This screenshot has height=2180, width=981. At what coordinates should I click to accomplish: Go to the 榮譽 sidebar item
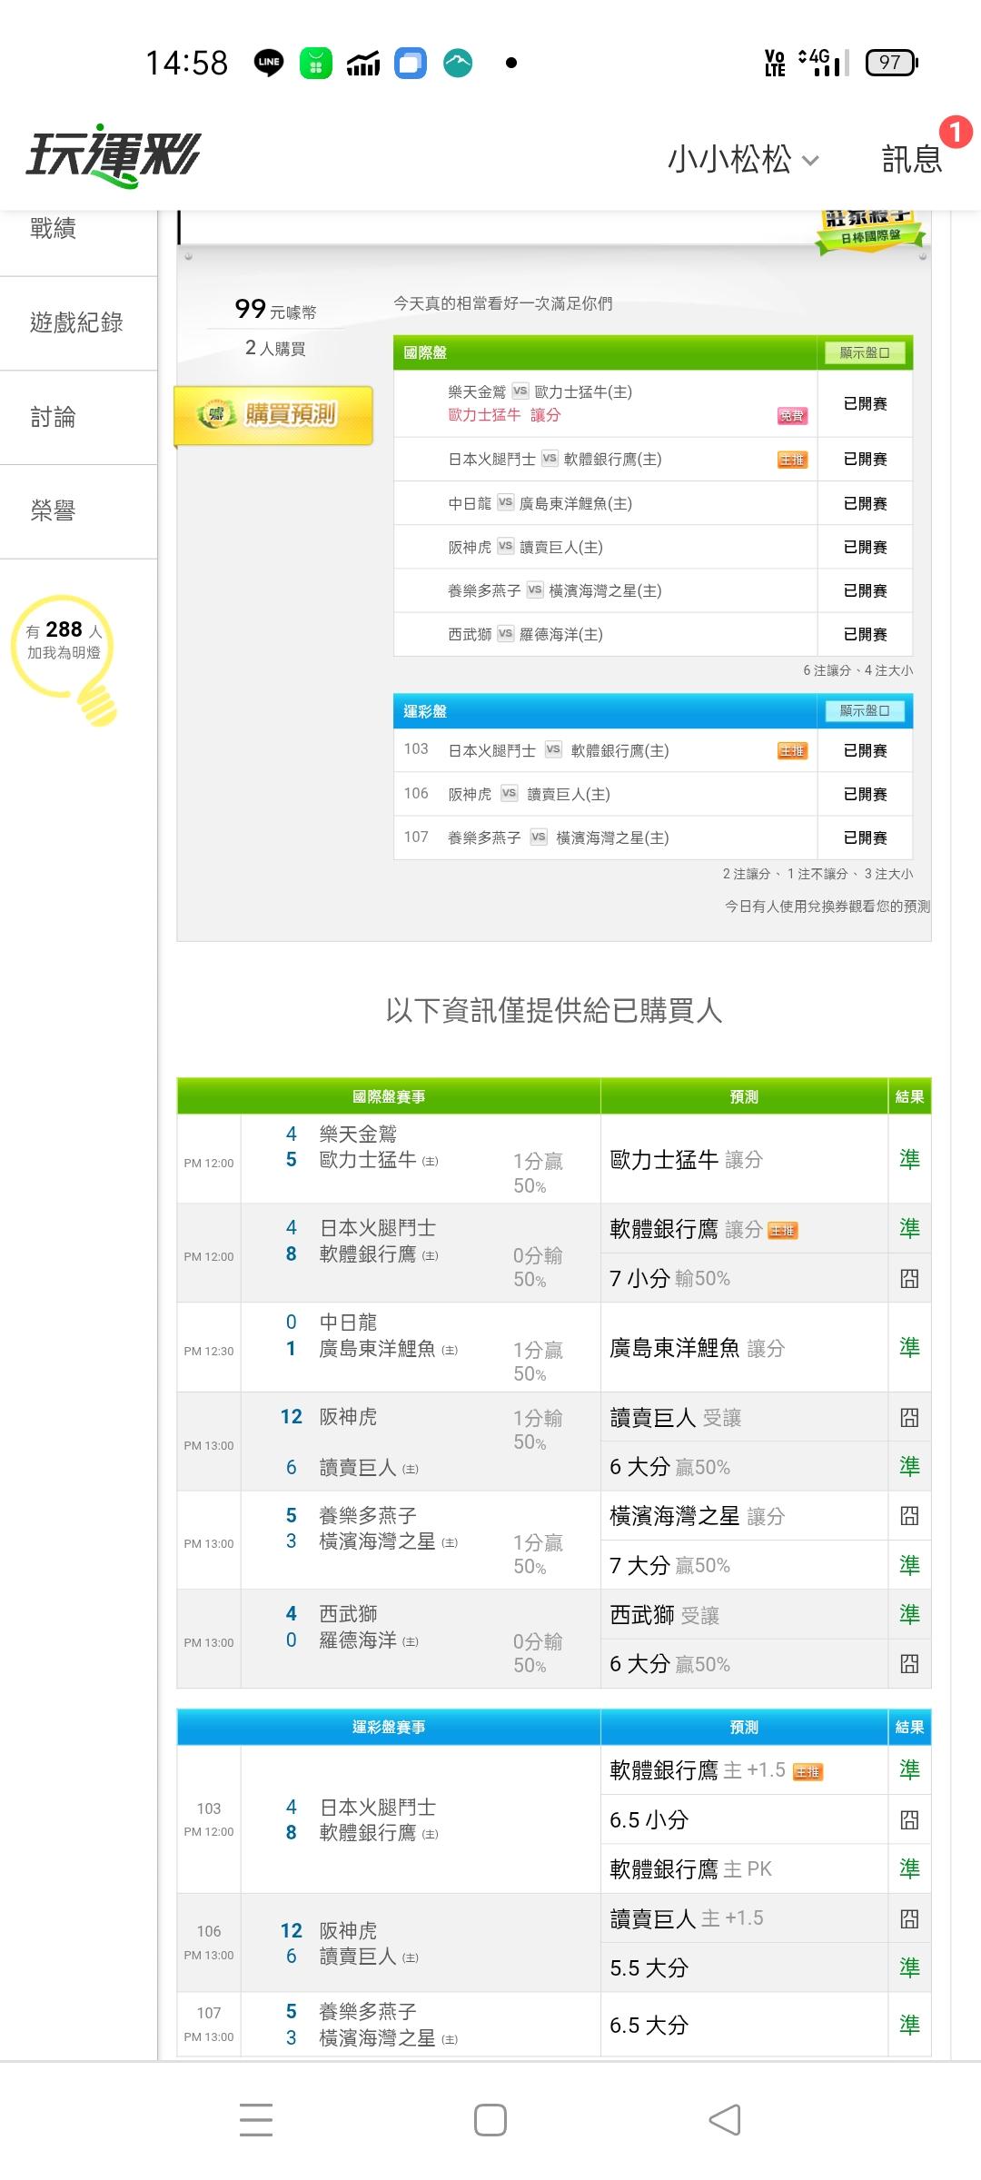click(x=54, y=511)
